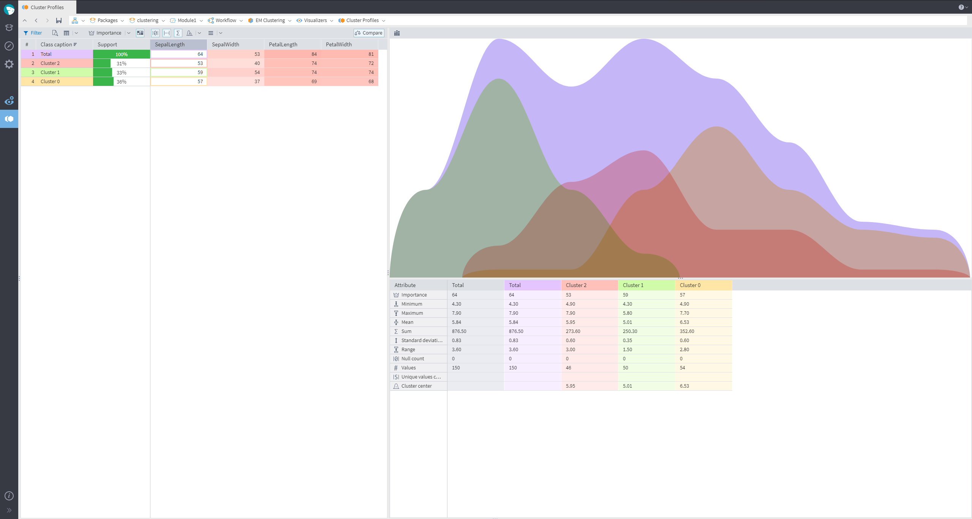The image size is (972, 519).
Task: Click the Loginom logo icon in sidebar
Action: [9, 9]
